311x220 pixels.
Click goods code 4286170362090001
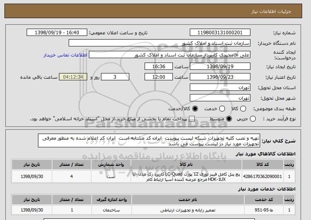[263, 176]
